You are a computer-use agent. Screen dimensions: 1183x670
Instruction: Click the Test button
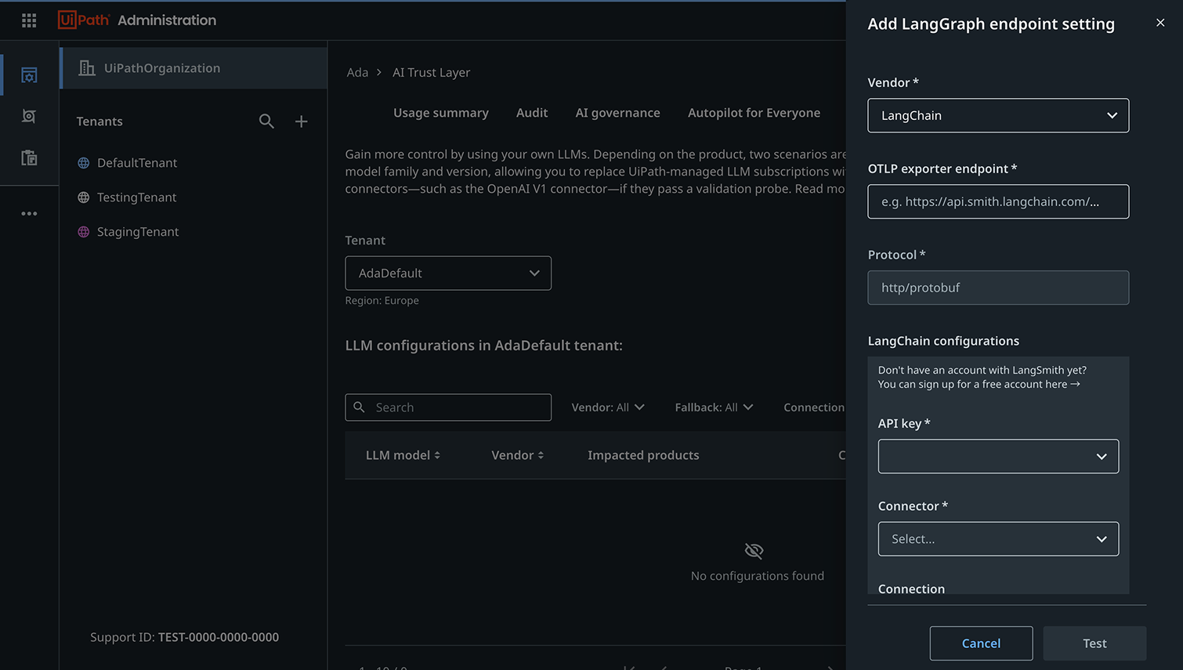click(x=1094, y=643)
